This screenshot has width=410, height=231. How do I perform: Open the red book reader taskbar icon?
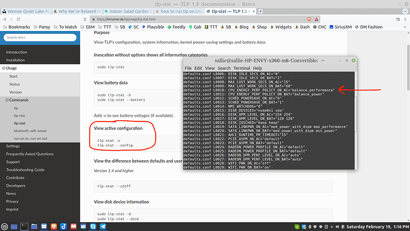74,227
